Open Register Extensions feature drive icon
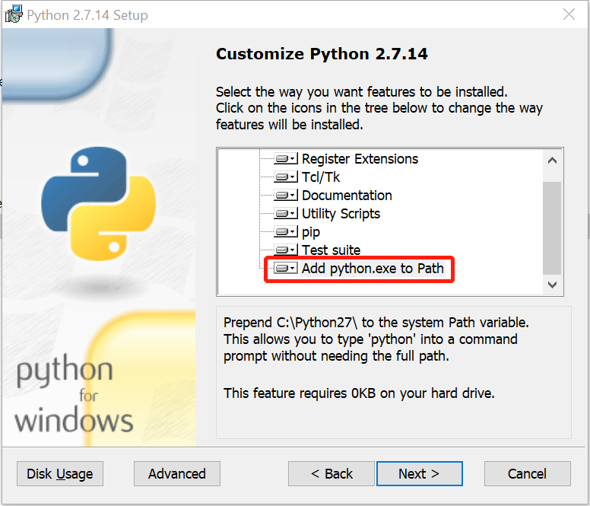 286,159
